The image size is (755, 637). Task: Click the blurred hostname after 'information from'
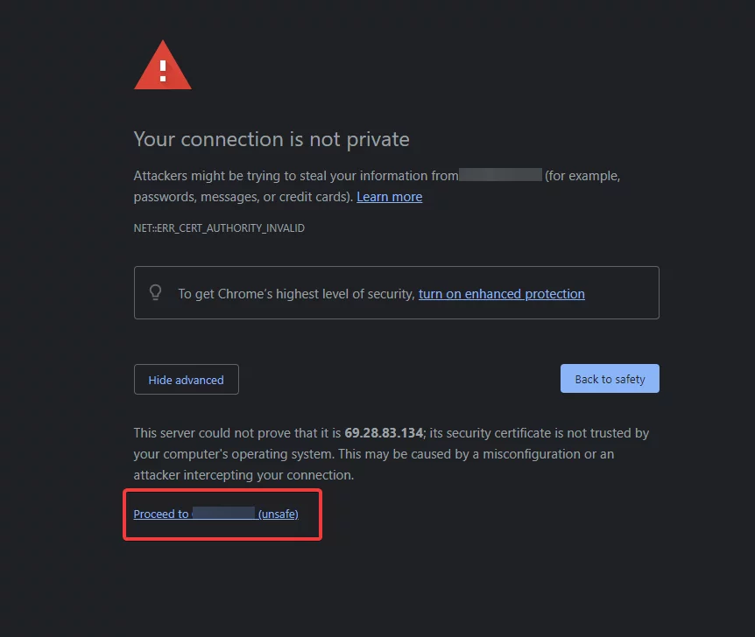point(500,175)
